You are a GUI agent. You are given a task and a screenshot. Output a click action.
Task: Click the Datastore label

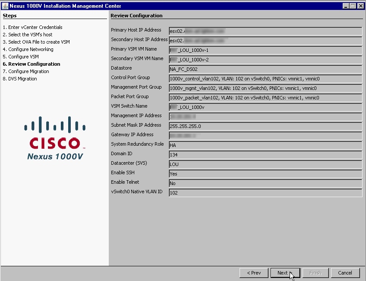click(x=121, y=68)
